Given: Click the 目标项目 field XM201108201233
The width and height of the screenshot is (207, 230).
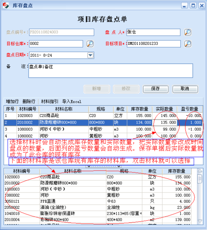Looking at the screenshot, I should (x=154, y=44).
